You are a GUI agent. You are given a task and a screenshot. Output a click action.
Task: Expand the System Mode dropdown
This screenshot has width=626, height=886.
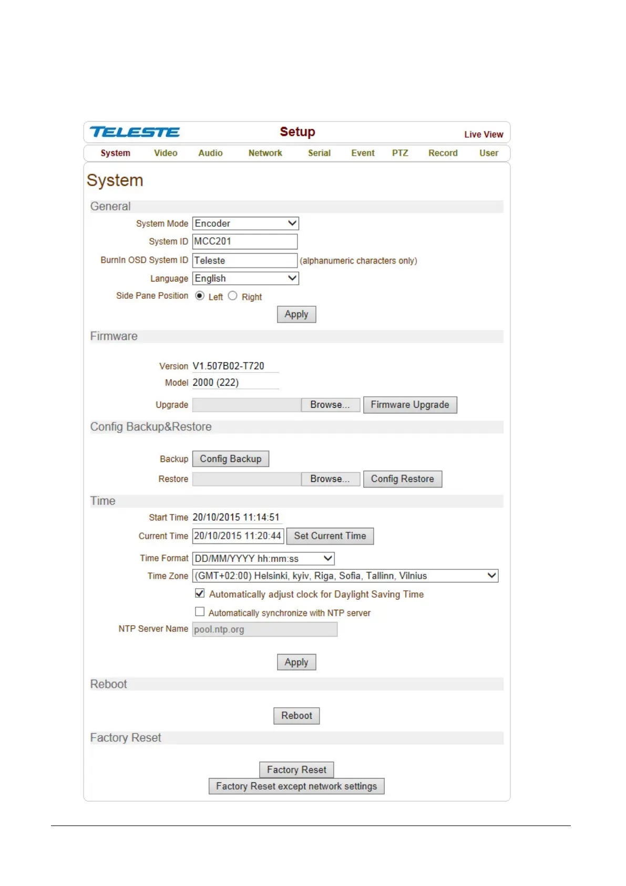tap(245, 224)
